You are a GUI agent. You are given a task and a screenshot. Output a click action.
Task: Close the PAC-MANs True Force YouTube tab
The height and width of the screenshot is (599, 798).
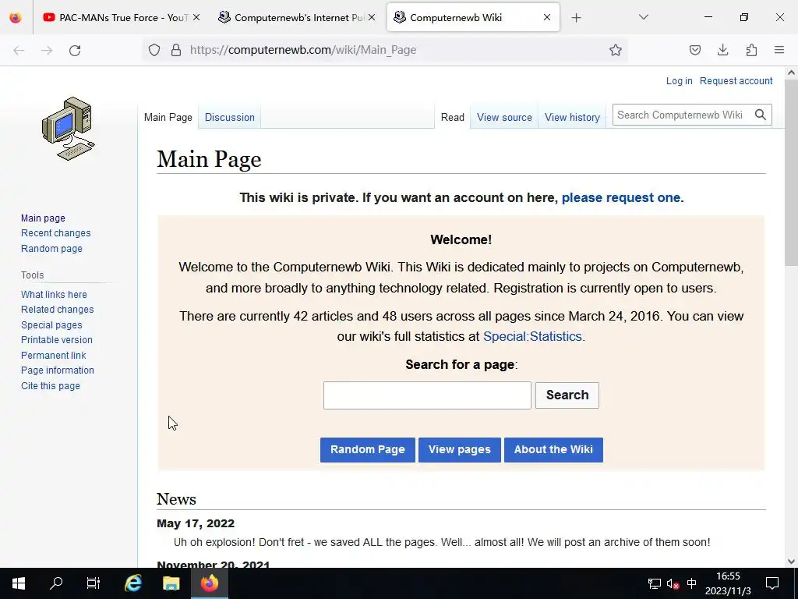[x=196, y=17]
